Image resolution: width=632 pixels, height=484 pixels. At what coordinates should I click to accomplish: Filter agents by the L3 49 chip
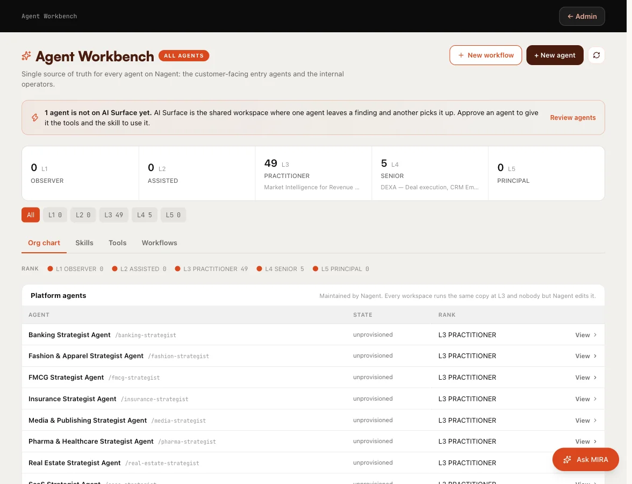coord(114,215)
